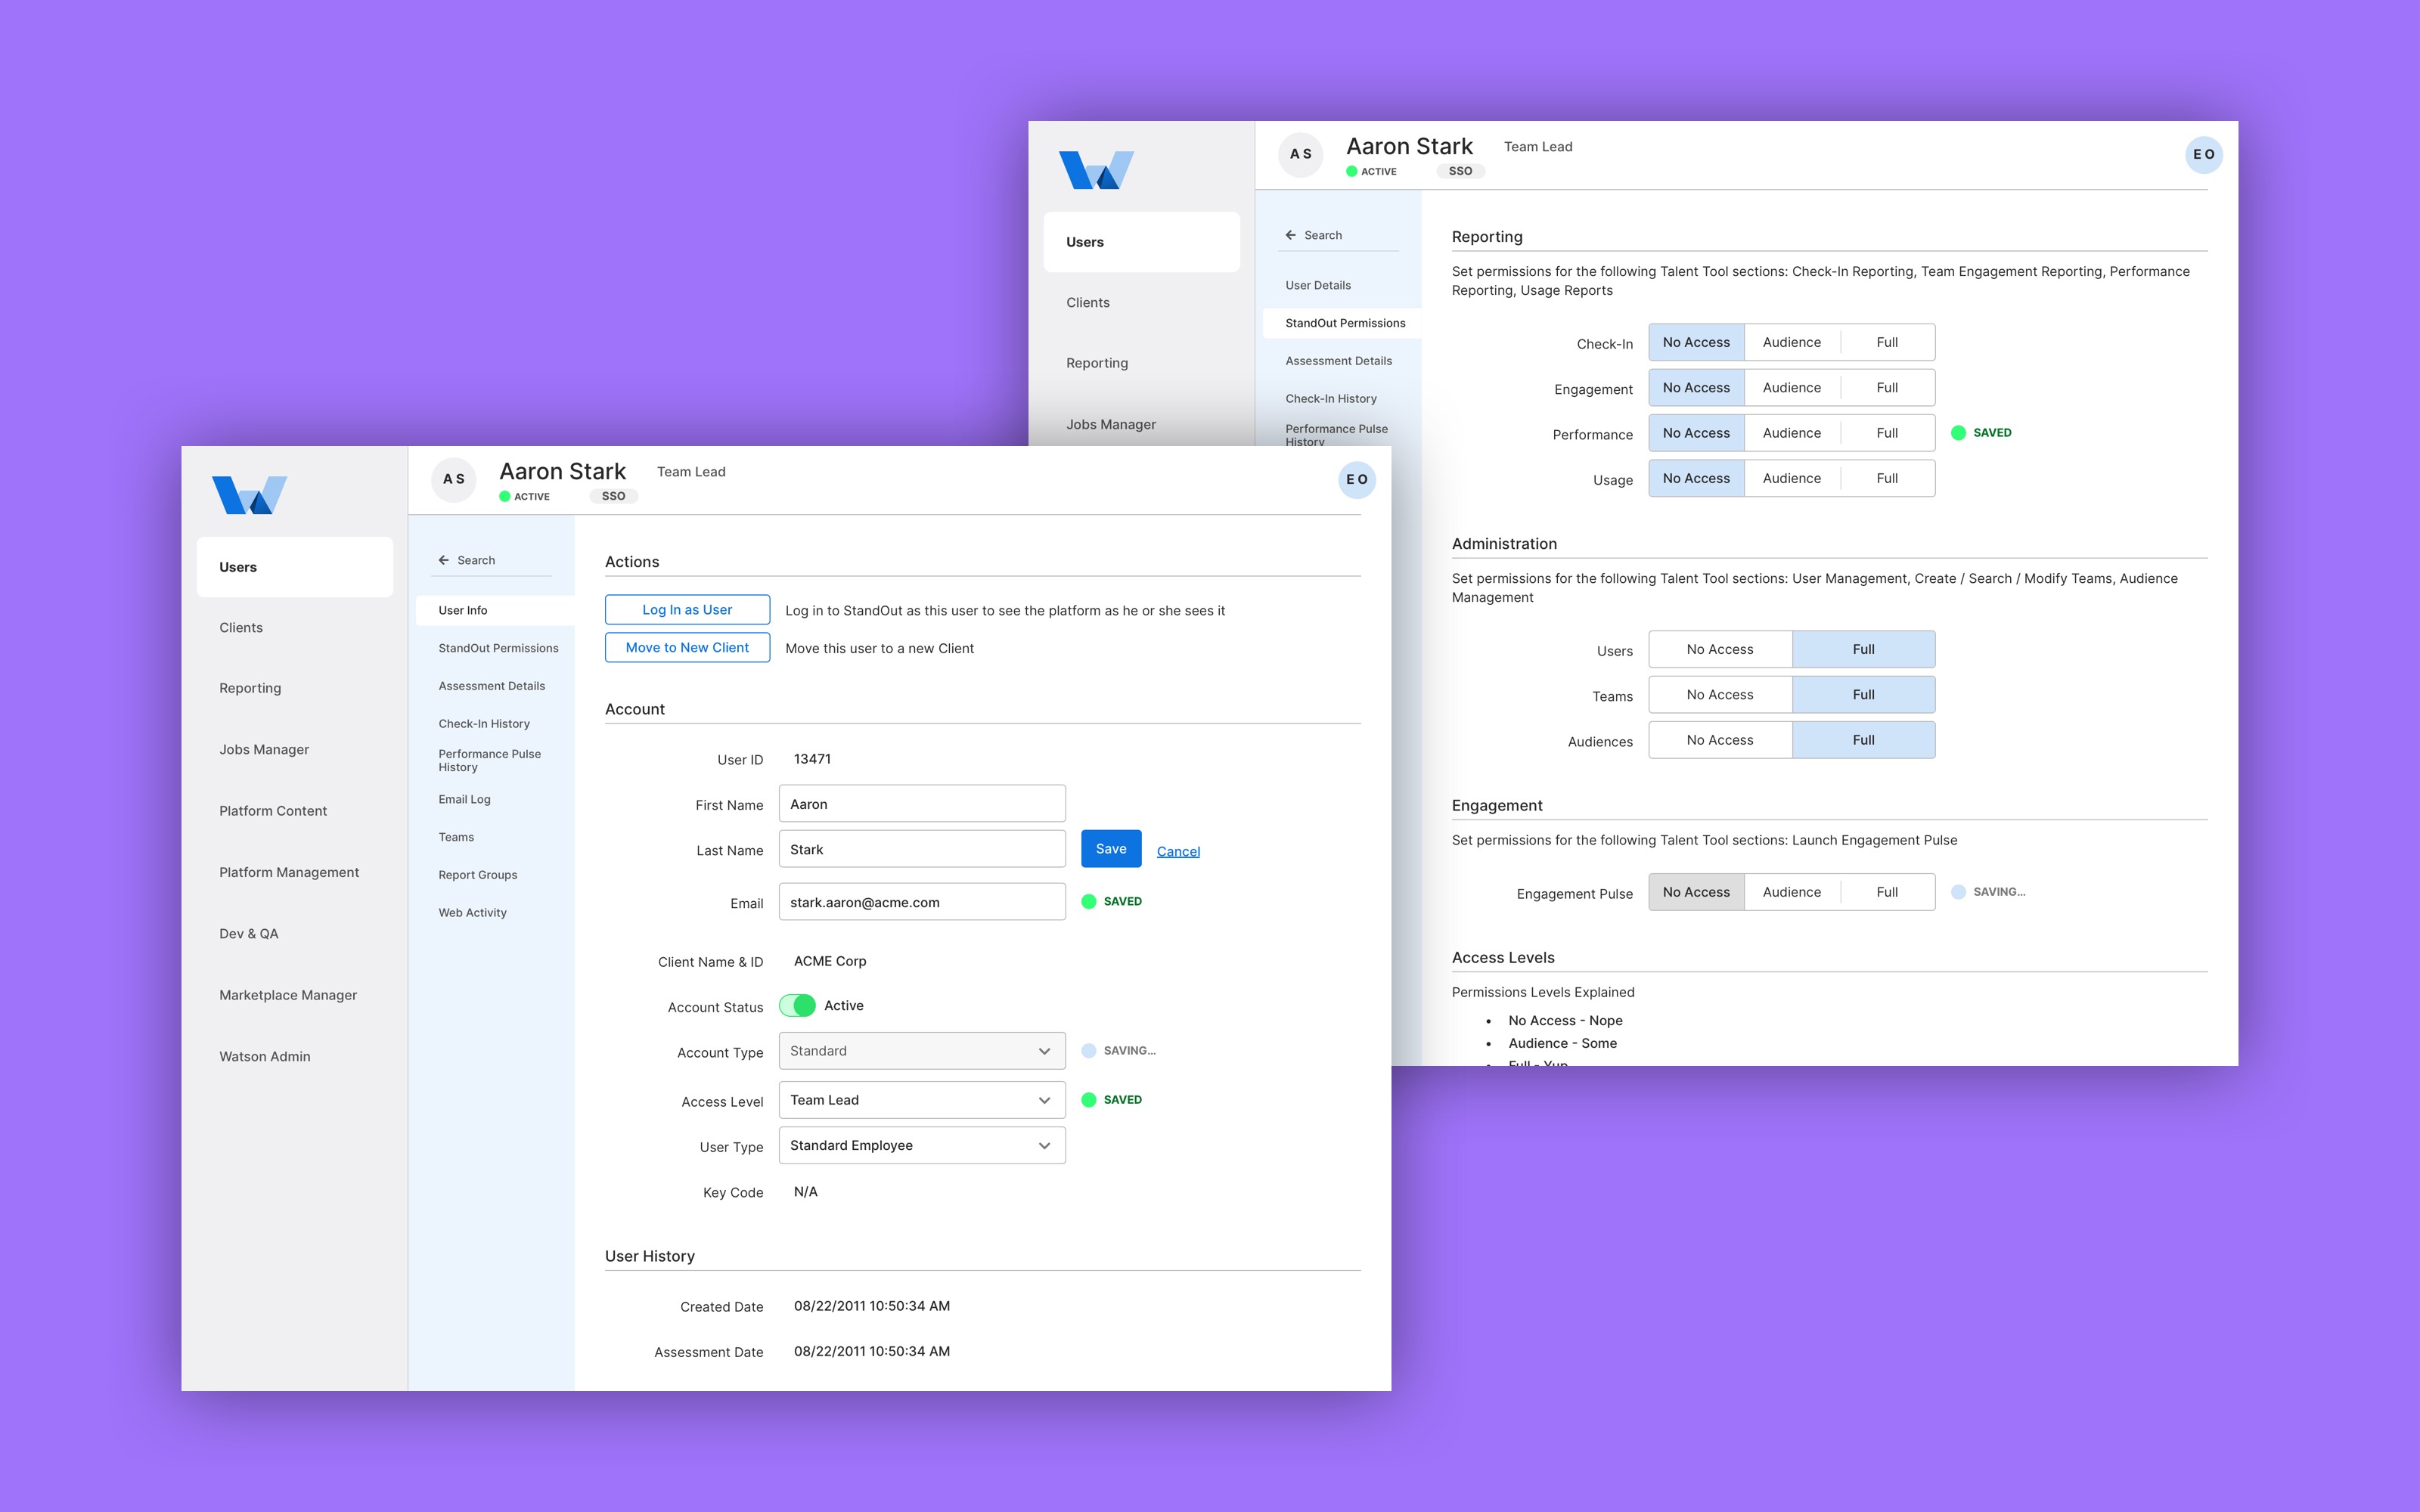The height and width of the screenshot is (1512, 2420).
Task: Select Report Groups tab
Action: point(478,875)
